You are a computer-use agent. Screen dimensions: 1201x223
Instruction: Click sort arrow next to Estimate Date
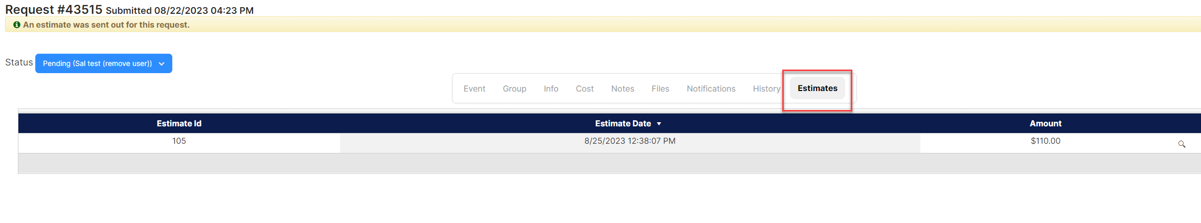click(x=659, y=124)
